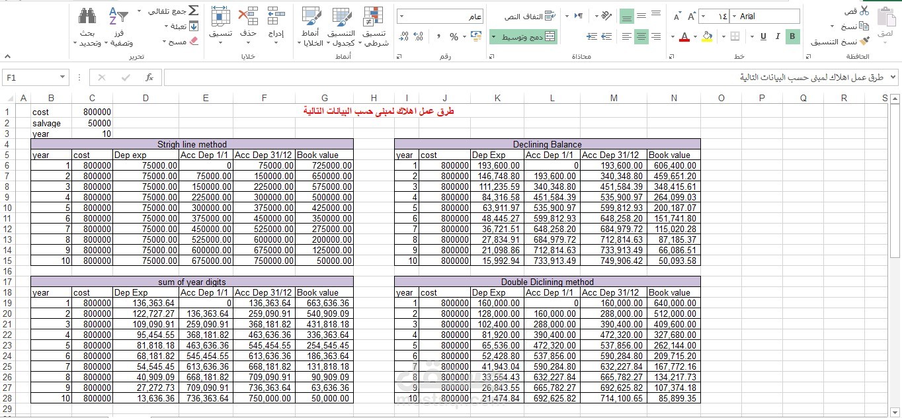Select row 4 header
Image resolution: width=902 pixels, height=418 pixels.
click(x=7, y=144)
